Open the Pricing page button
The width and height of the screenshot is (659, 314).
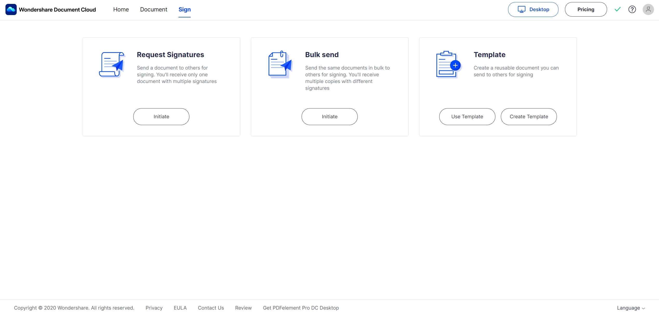tap(586, 10)
